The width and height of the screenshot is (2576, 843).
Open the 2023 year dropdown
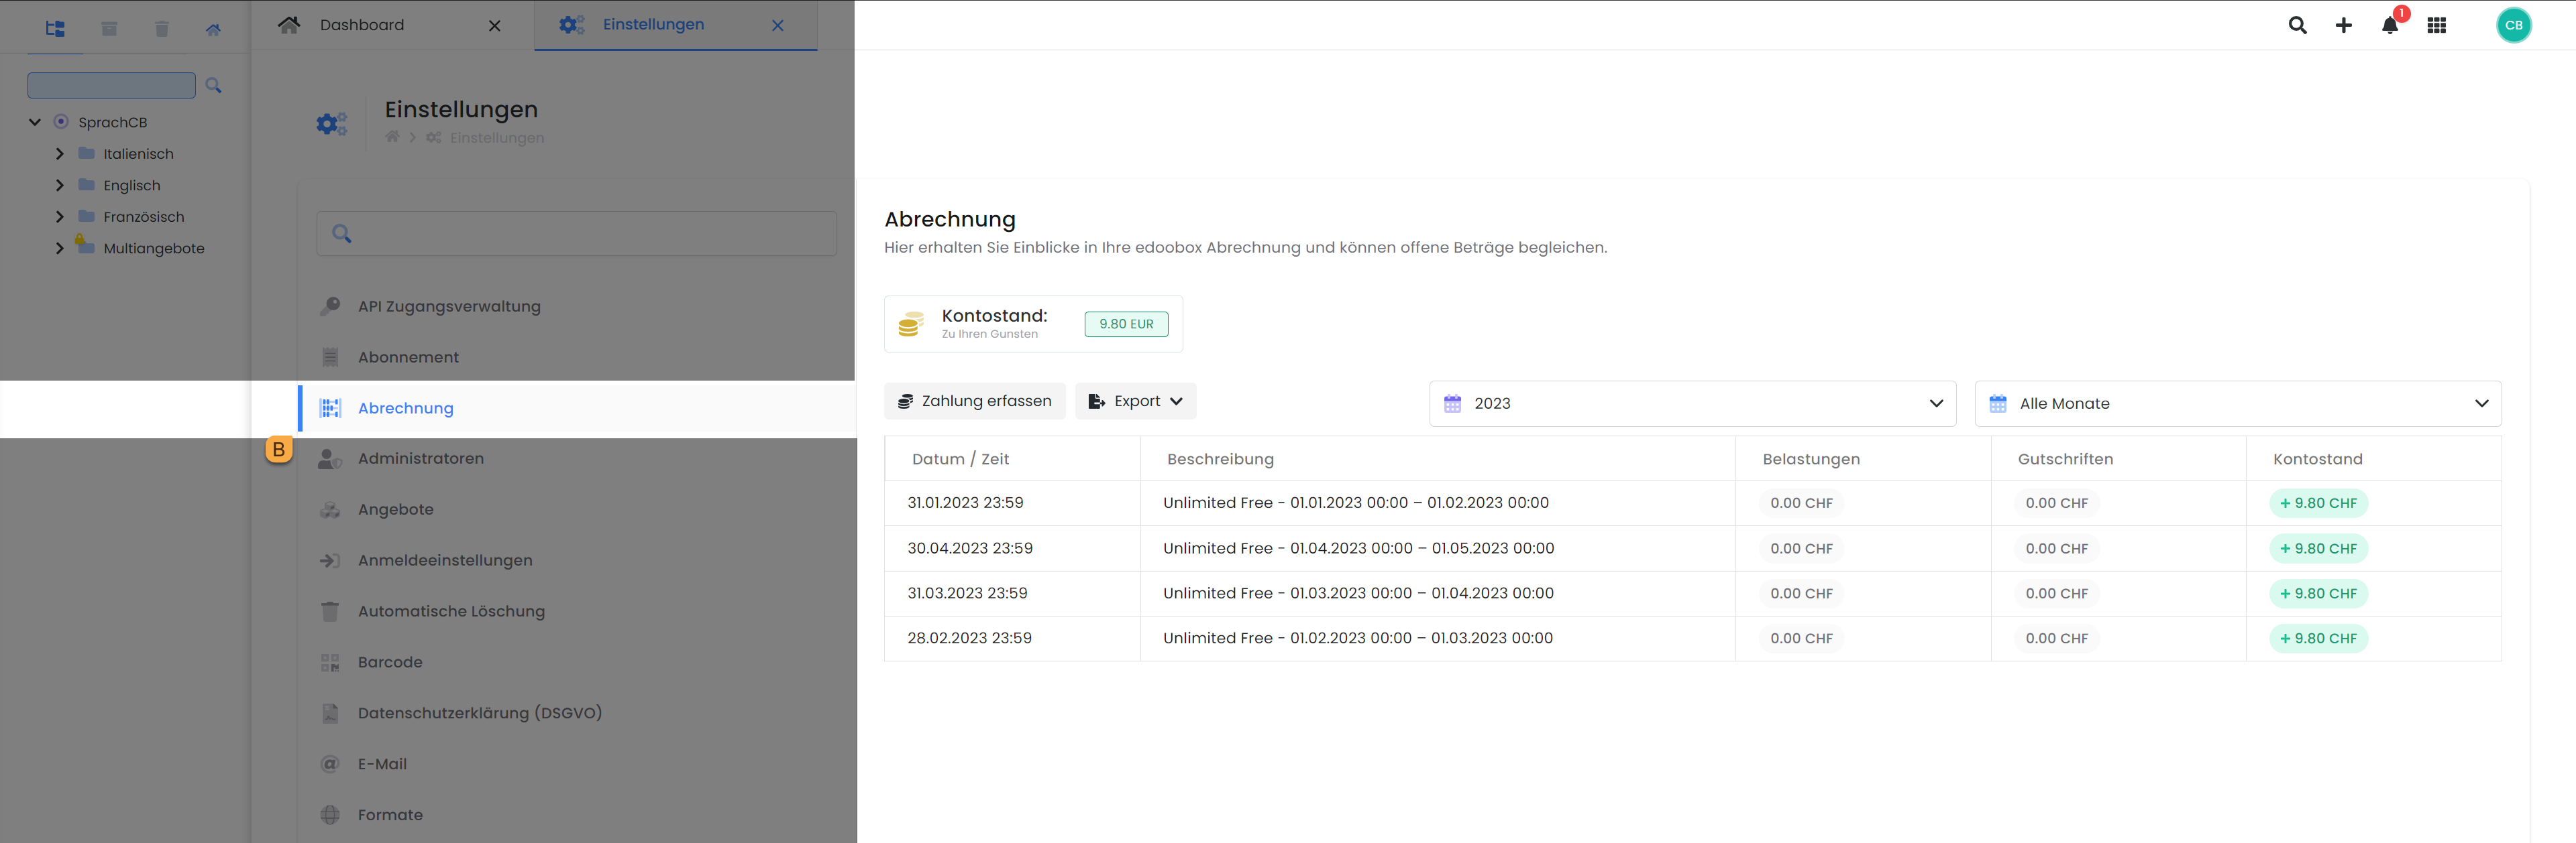click(x=1691, y=403)
